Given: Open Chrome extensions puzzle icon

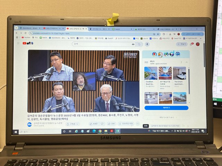Looking at the screenshot, I should [x=164, y=34].
